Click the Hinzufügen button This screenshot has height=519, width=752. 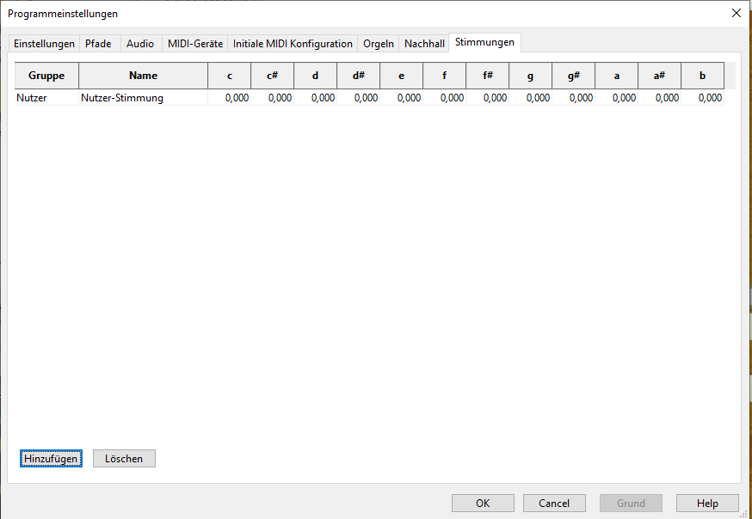click(x=51, y=459)
